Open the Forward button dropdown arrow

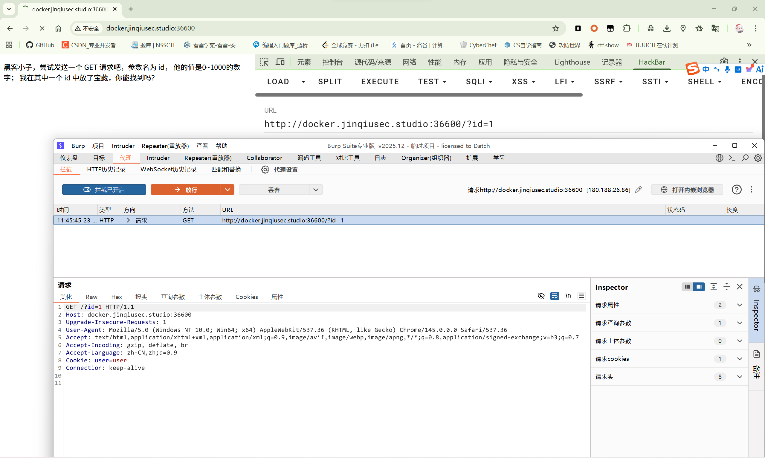pos(227,190)
